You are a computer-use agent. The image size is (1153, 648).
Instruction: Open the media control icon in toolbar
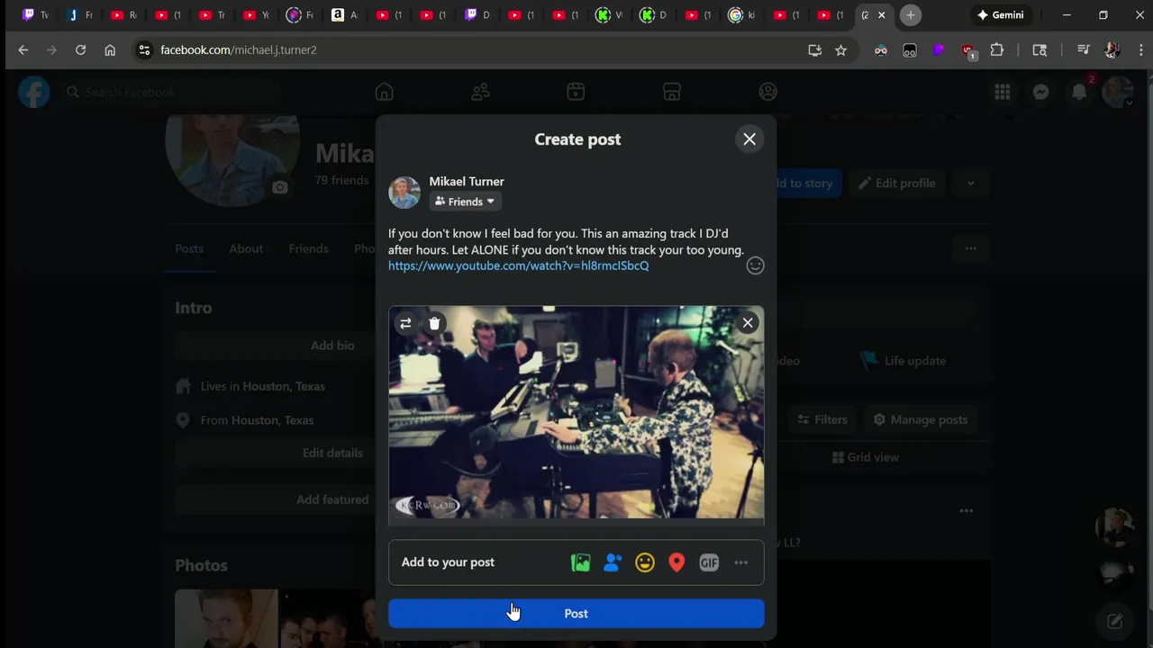pos(1083,50)
